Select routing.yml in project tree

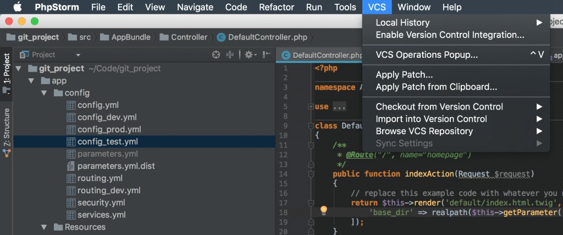click(x=100, y=178)
